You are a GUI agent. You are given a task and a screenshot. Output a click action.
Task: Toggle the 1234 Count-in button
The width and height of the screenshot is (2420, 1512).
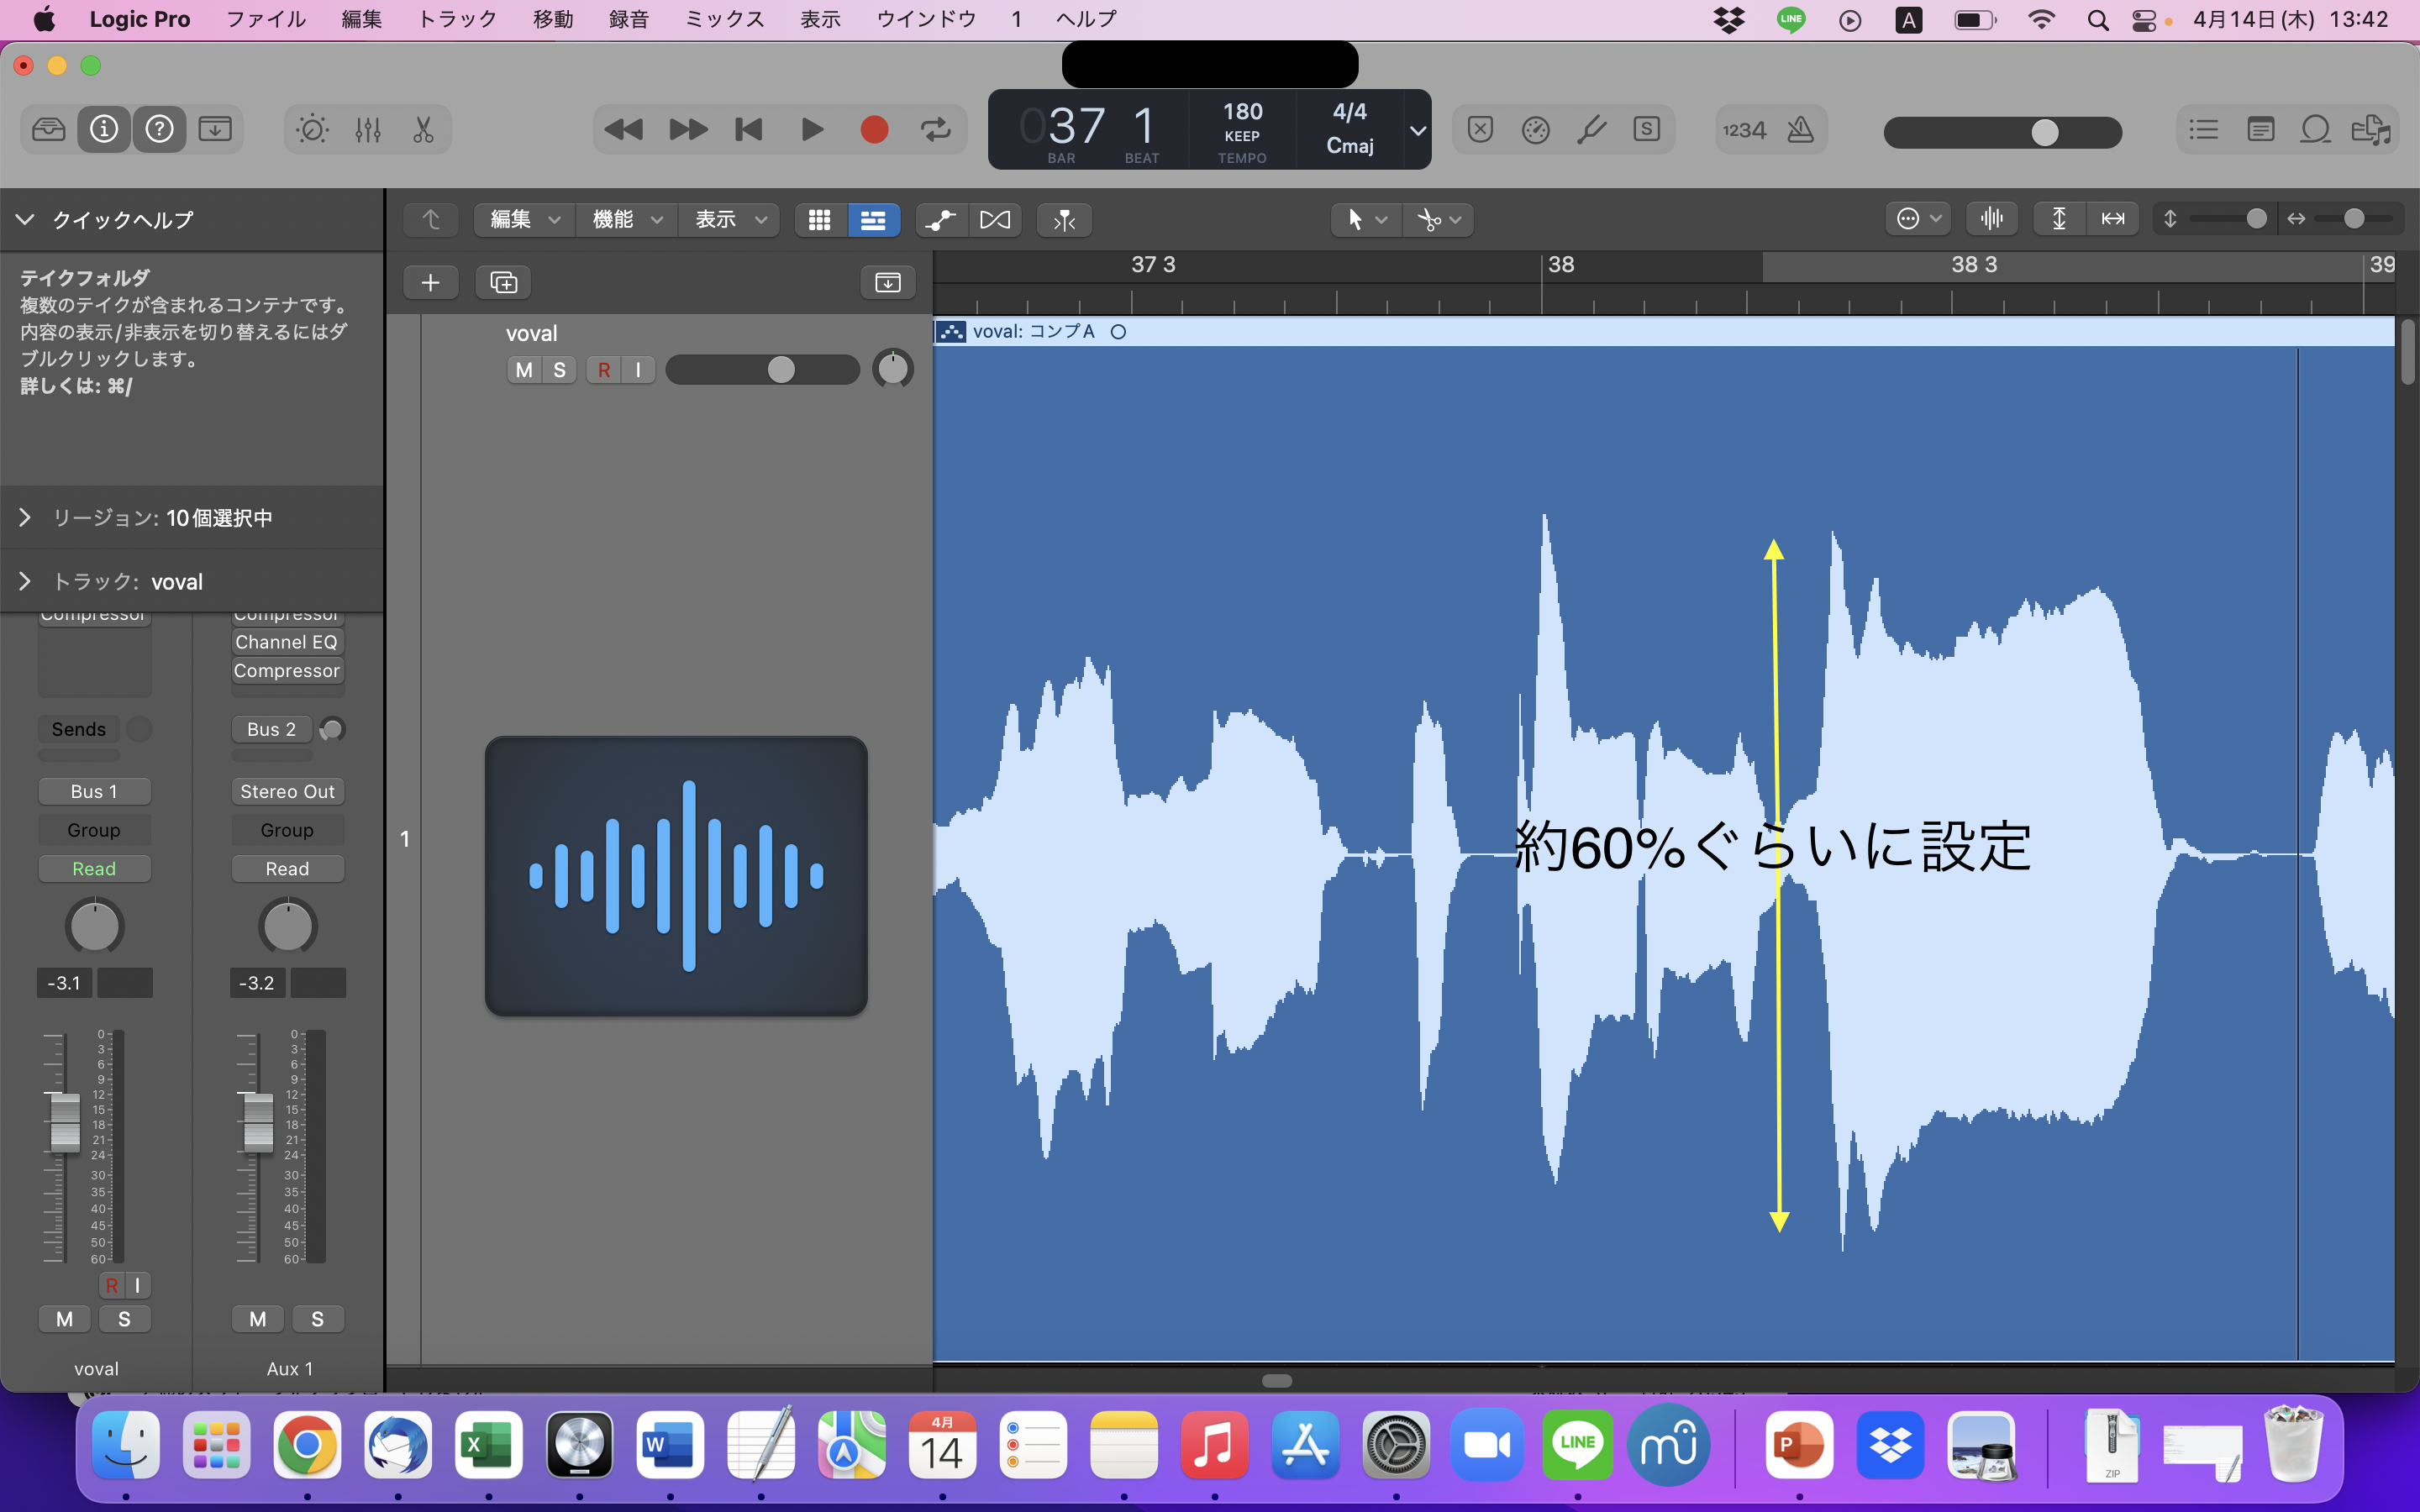click(x=1744, y=130)
